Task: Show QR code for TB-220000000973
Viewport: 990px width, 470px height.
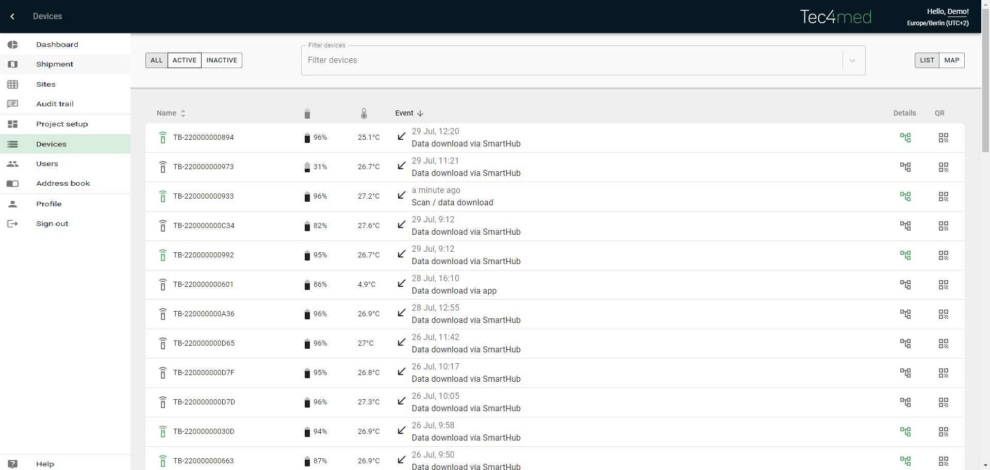Action: coord(944,167)
